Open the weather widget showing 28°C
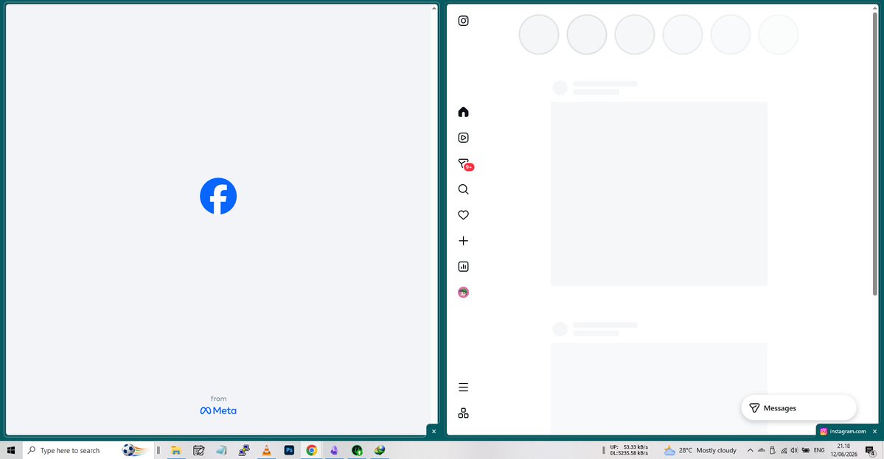Image resolution: width=884 pixels, height=459 pixels. (700, 450)
